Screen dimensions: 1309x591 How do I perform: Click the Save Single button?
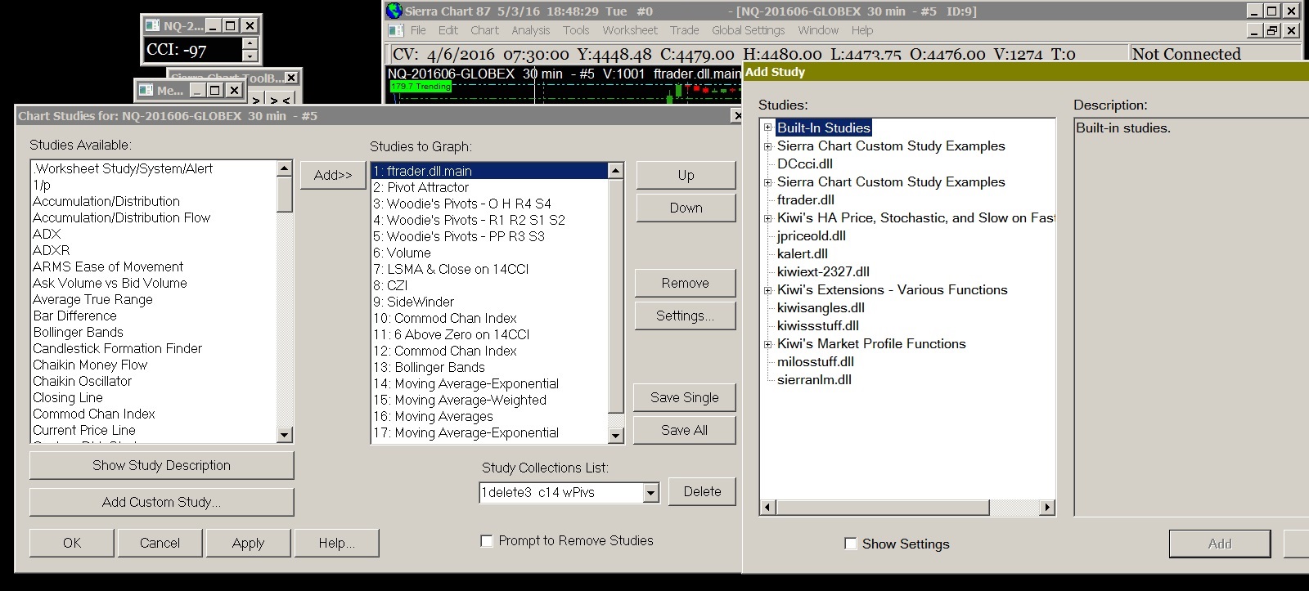[x=685, y=397]
